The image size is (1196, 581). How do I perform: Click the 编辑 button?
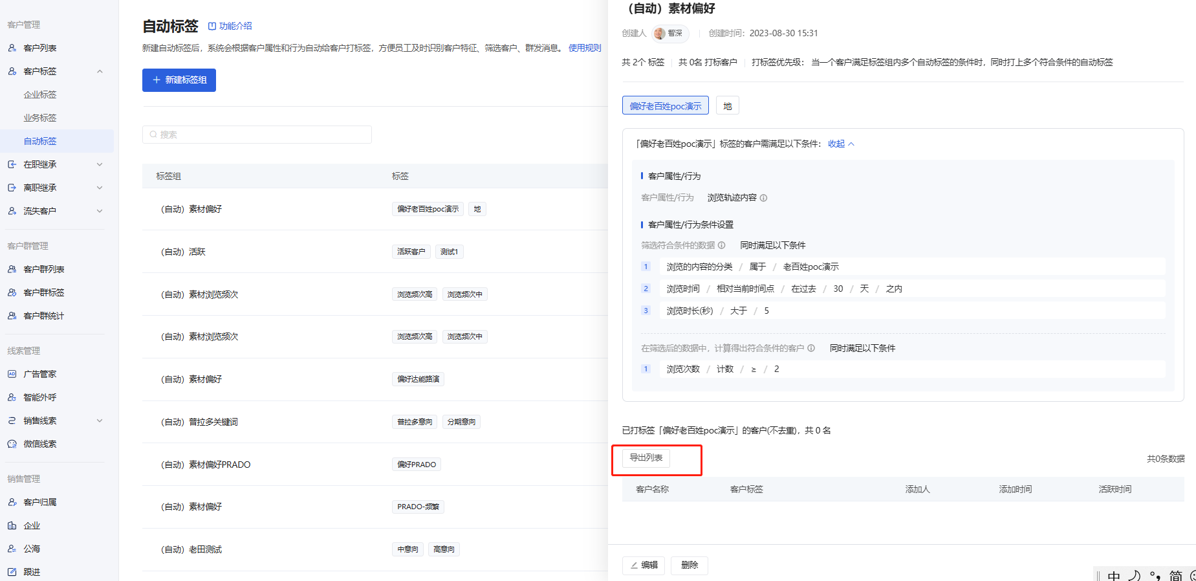644,565
